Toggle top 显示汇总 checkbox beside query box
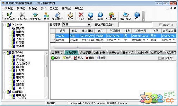The width and height of the screenshot is (178, 106). 160,25
